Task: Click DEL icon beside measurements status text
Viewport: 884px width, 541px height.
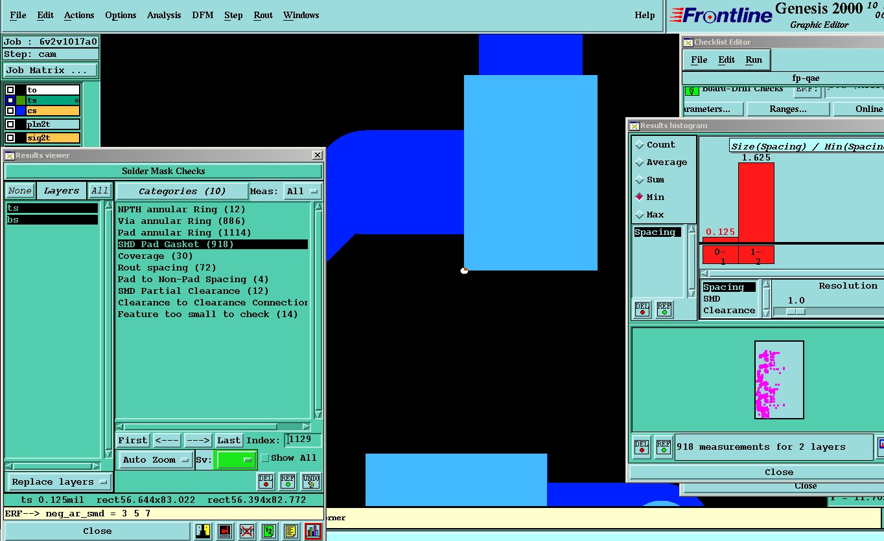Action: click(x=642, y=447)
